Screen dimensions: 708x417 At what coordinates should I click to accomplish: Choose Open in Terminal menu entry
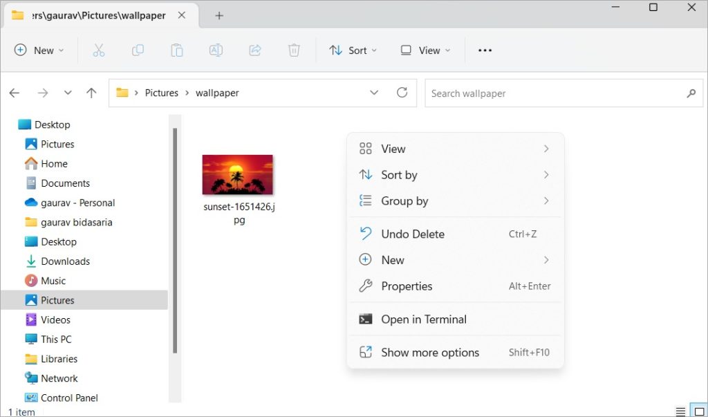coord(423,319)
